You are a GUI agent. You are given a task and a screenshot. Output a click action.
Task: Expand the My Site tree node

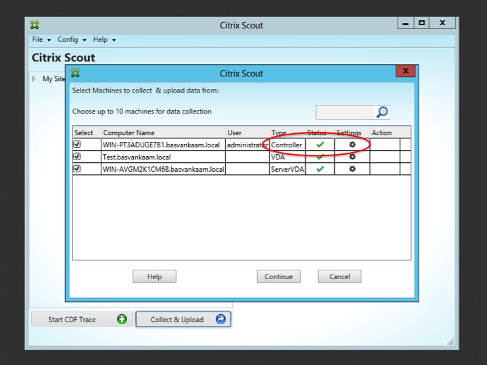point(34,79)
